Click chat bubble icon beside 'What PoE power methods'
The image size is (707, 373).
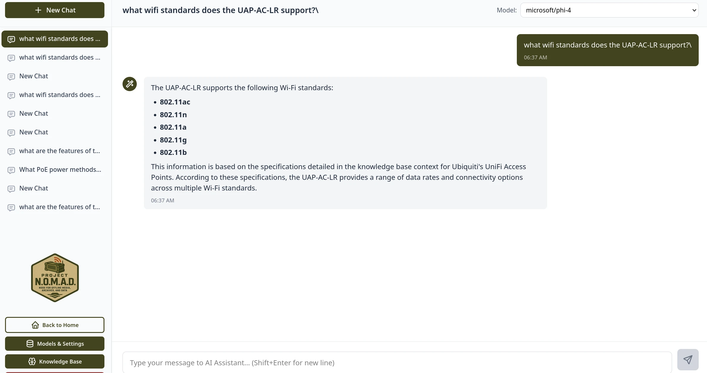pyautogui.click(x=11, y=170)
